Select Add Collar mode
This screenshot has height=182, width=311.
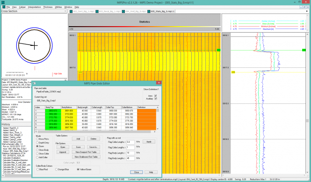pos(37,157)
